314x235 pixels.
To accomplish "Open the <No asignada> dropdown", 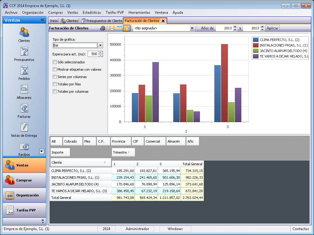I will pos(192,28).
